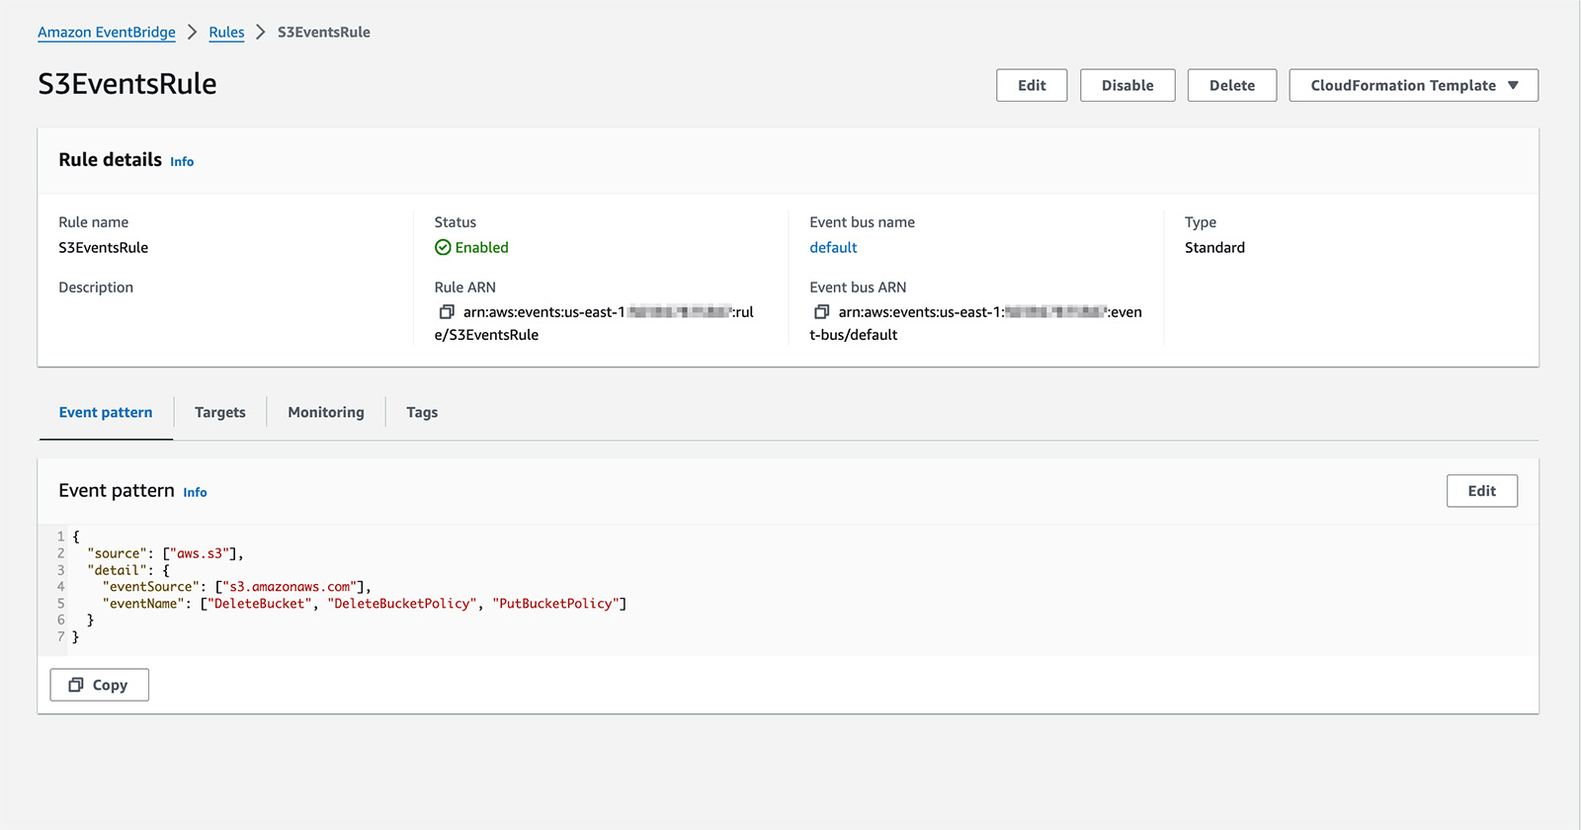1581x830 pixels.
Task: Disable the S3EventsRule rule
Action: [x=1127, y=85]
